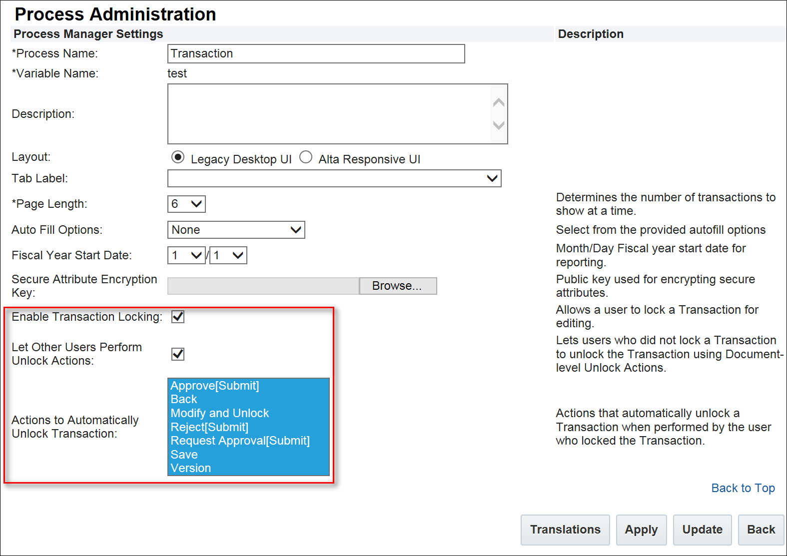Click into the Process Name text field
The height and width of the screenshot is (556, 787).
pos(316,54)
